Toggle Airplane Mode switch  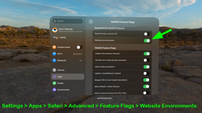pyautogui.click(x=80, y=47)
